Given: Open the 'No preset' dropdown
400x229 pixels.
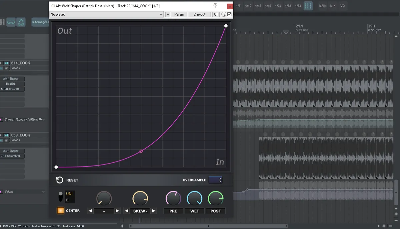Looking at the screenshot, I should (x=106, y=14).
